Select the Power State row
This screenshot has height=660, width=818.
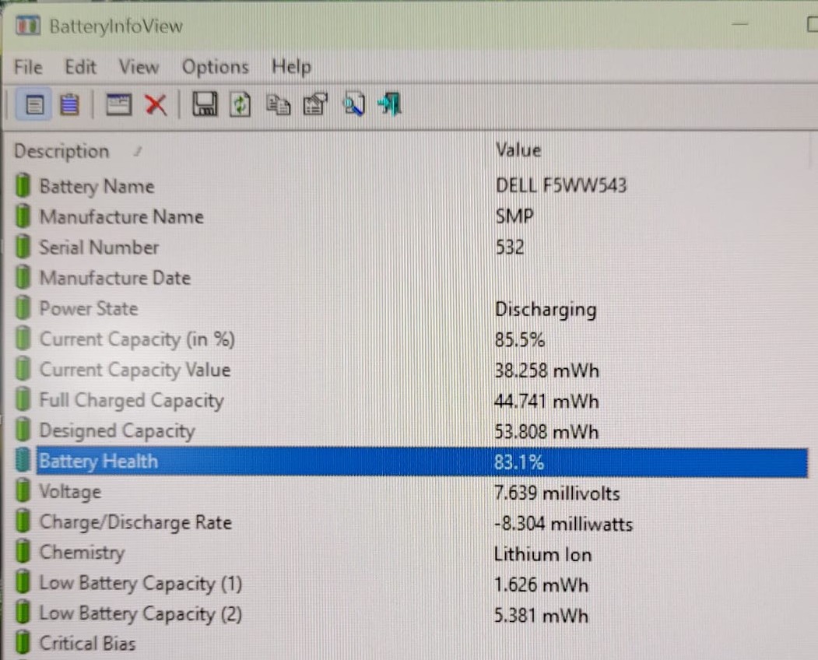pyautogui.click(x=411, y=308)
